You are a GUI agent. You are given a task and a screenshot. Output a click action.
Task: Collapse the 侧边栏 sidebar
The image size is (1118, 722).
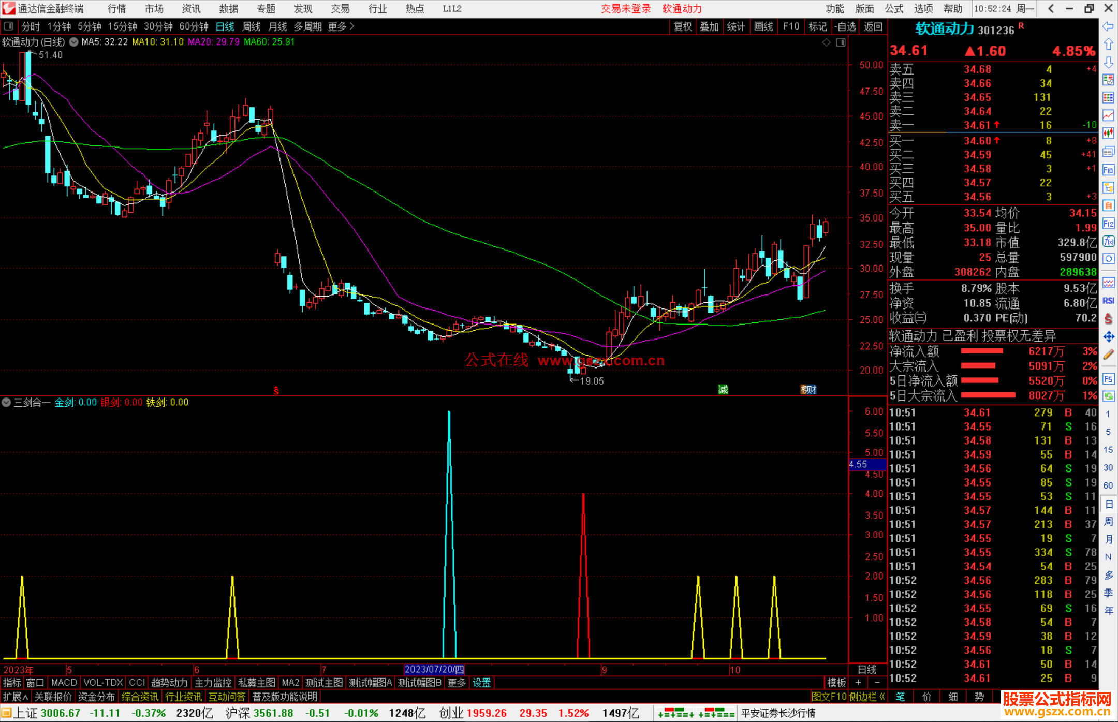(867, 697)
